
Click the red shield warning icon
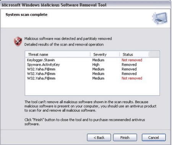(18, 41)
